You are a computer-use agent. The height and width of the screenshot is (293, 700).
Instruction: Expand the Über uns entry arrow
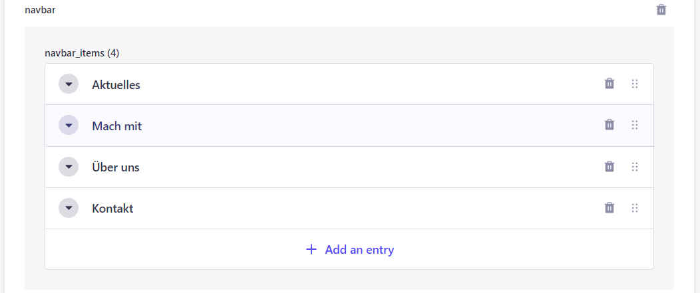69,167
